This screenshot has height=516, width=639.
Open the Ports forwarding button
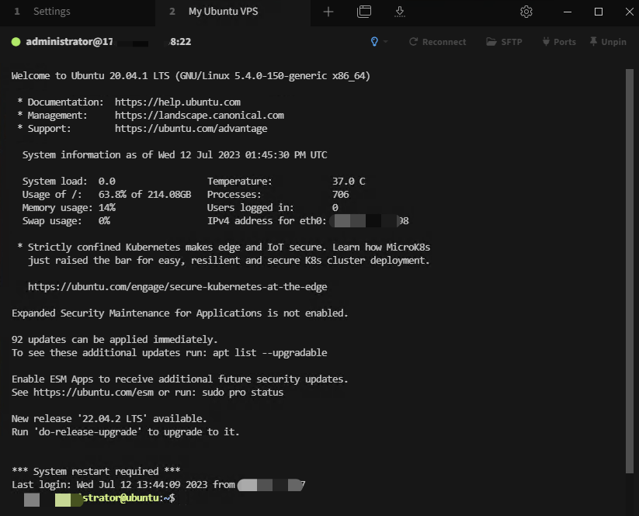[x=559, y=42]
